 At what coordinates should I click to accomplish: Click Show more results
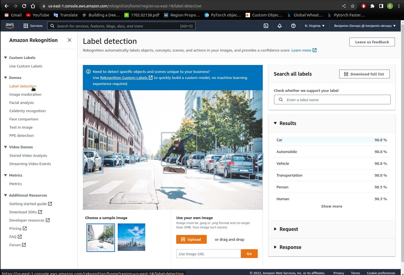tap(332, 206)
